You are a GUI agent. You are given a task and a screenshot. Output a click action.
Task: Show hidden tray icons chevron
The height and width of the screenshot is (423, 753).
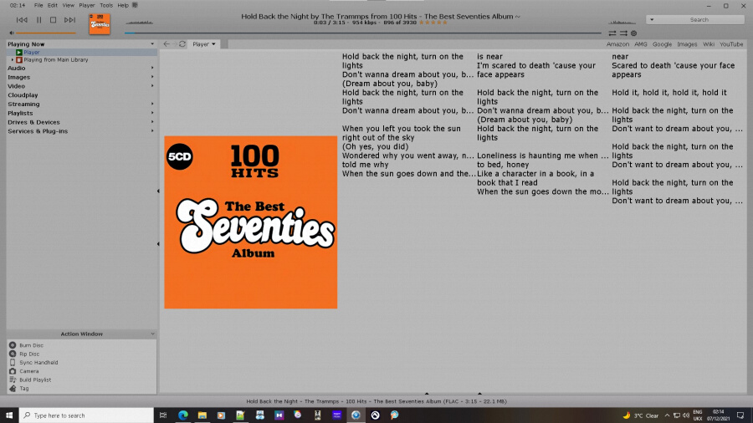pyautogui.click(x=667, y=415)
